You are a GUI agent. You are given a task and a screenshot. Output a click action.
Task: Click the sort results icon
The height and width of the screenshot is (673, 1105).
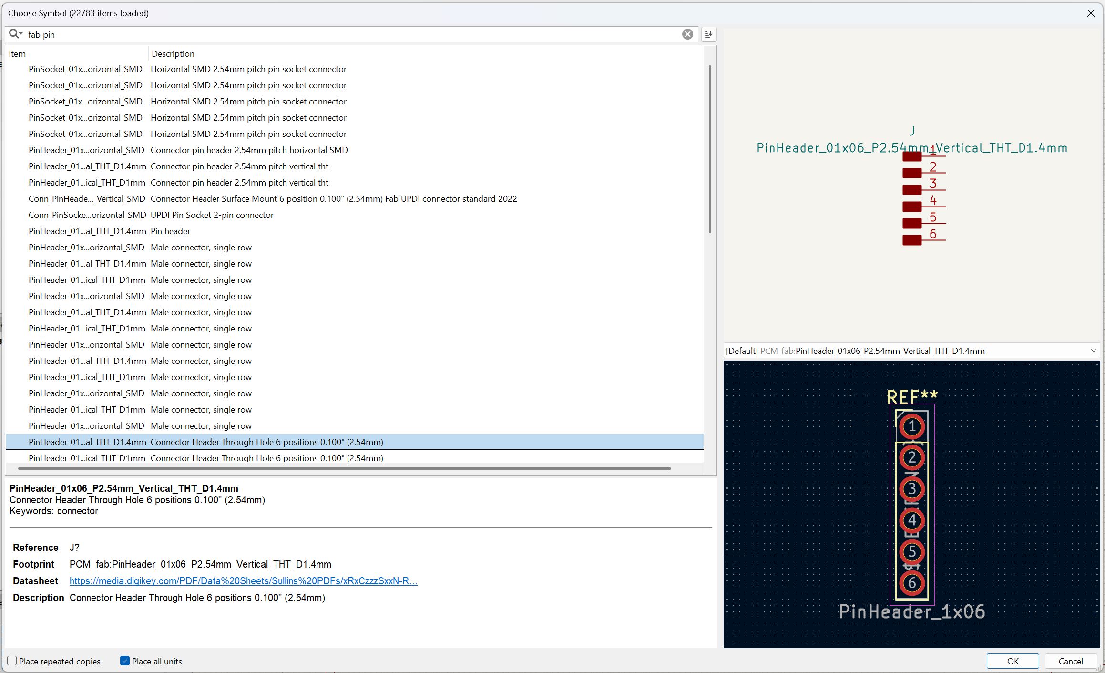(x=708, y=34)
